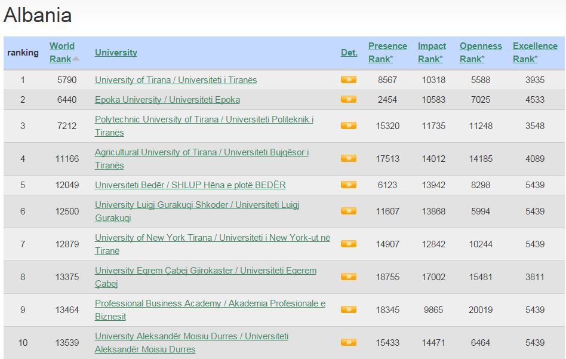Sort by University column header
Viewport: 566px width, 359px height.
pos(116,53)
